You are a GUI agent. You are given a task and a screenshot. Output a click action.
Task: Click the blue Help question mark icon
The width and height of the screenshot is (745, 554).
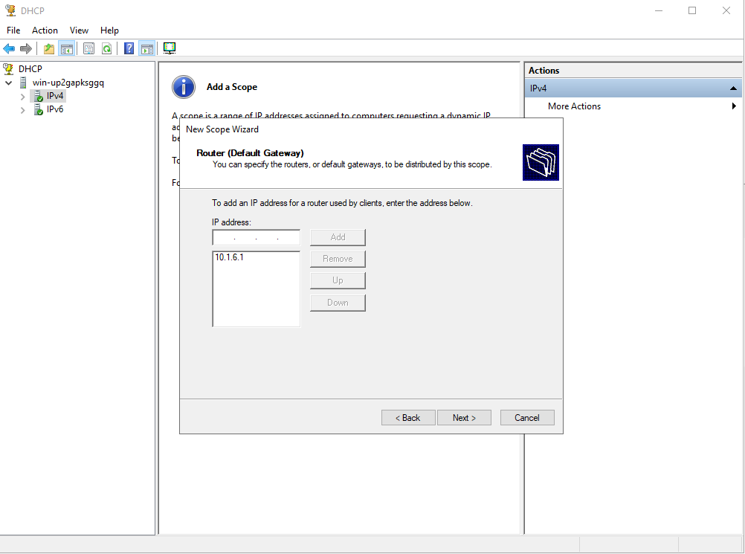[x=129, y=49]
